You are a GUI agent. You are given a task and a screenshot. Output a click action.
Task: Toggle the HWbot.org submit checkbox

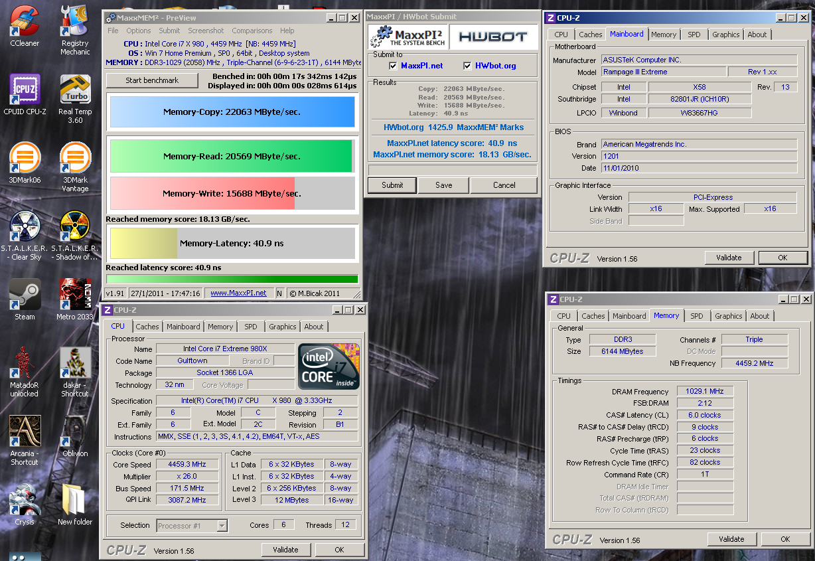tap(467, 66)
